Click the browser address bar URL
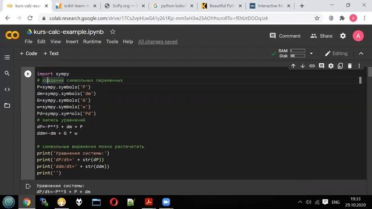The image size is (372, 209). (159, 18)
